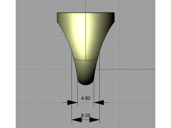Select the yellow-green funnel-shaped 3D model
This screenshot has width=171, height=128.
[x=86, y=49]
